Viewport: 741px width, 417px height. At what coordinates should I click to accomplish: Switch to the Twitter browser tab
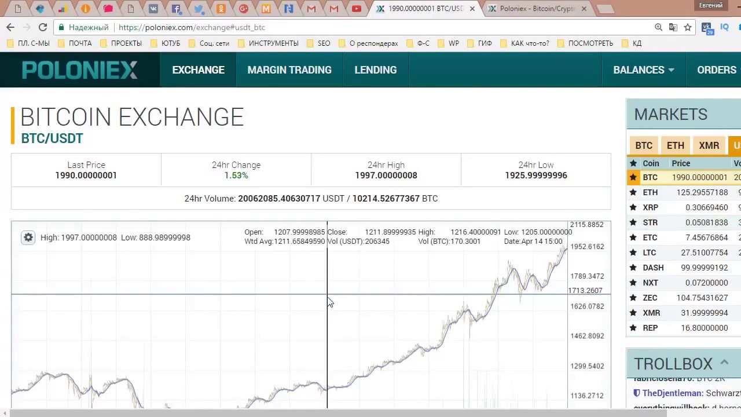[199, 9]
